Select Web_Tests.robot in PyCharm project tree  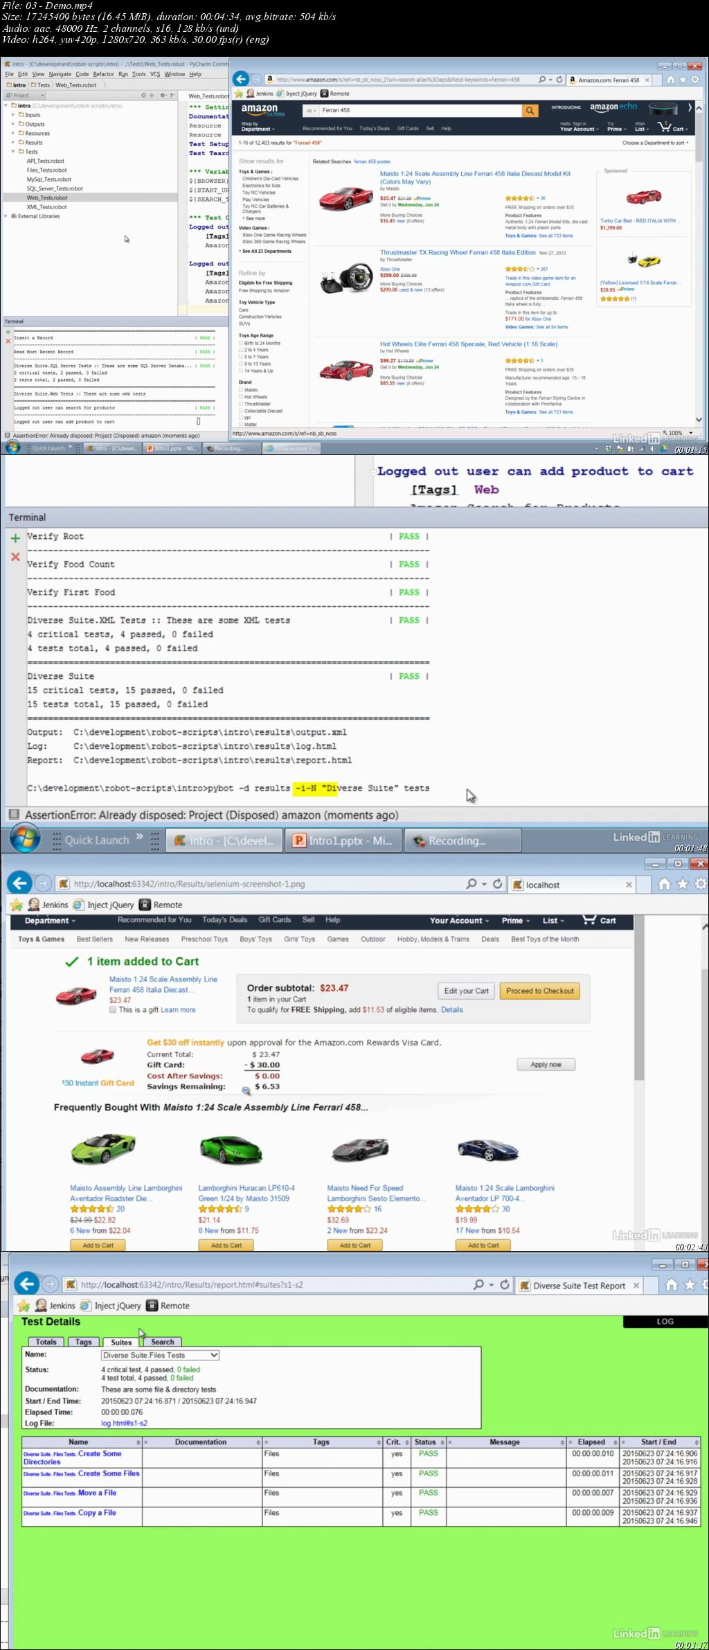point(46,197)
